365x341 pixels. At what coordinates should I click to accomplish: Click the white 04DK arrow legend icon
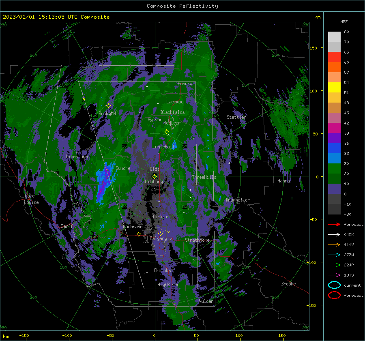(334, 235)
